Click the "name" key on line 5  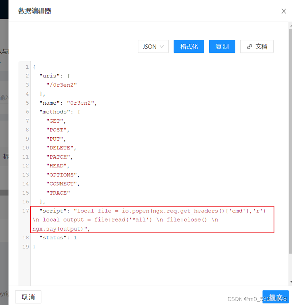click(49, 103)
